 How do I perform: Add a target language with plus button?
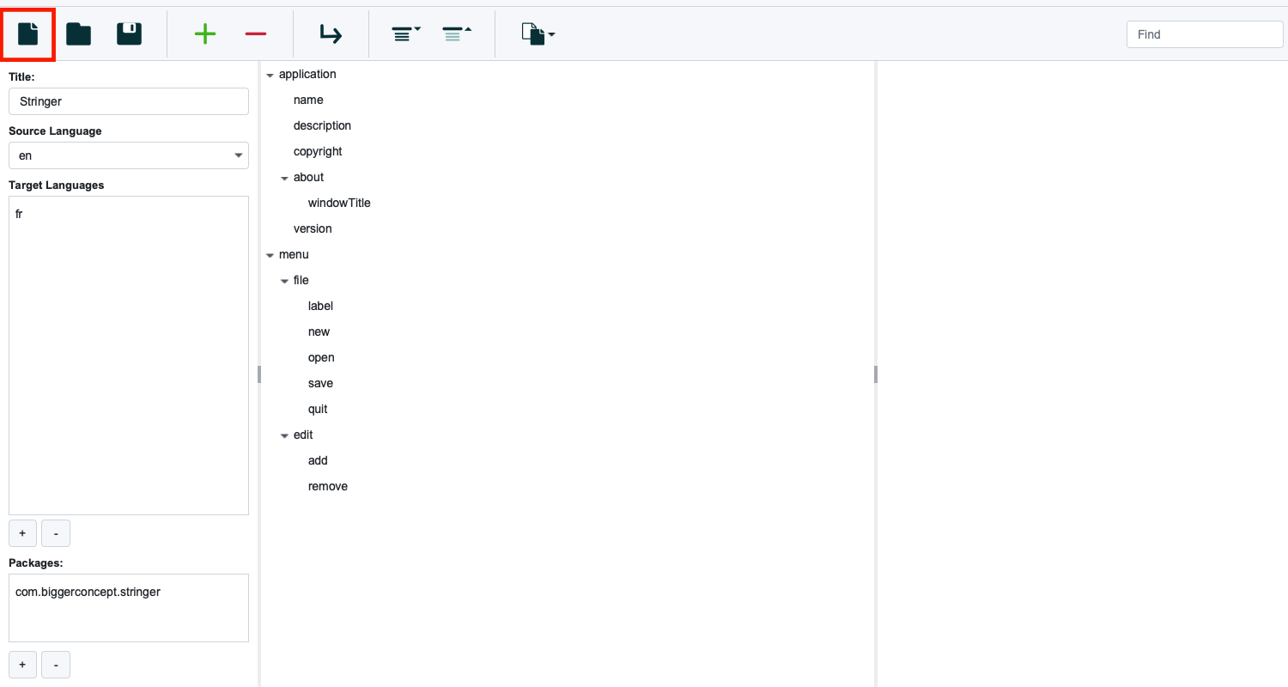(22, 533)
